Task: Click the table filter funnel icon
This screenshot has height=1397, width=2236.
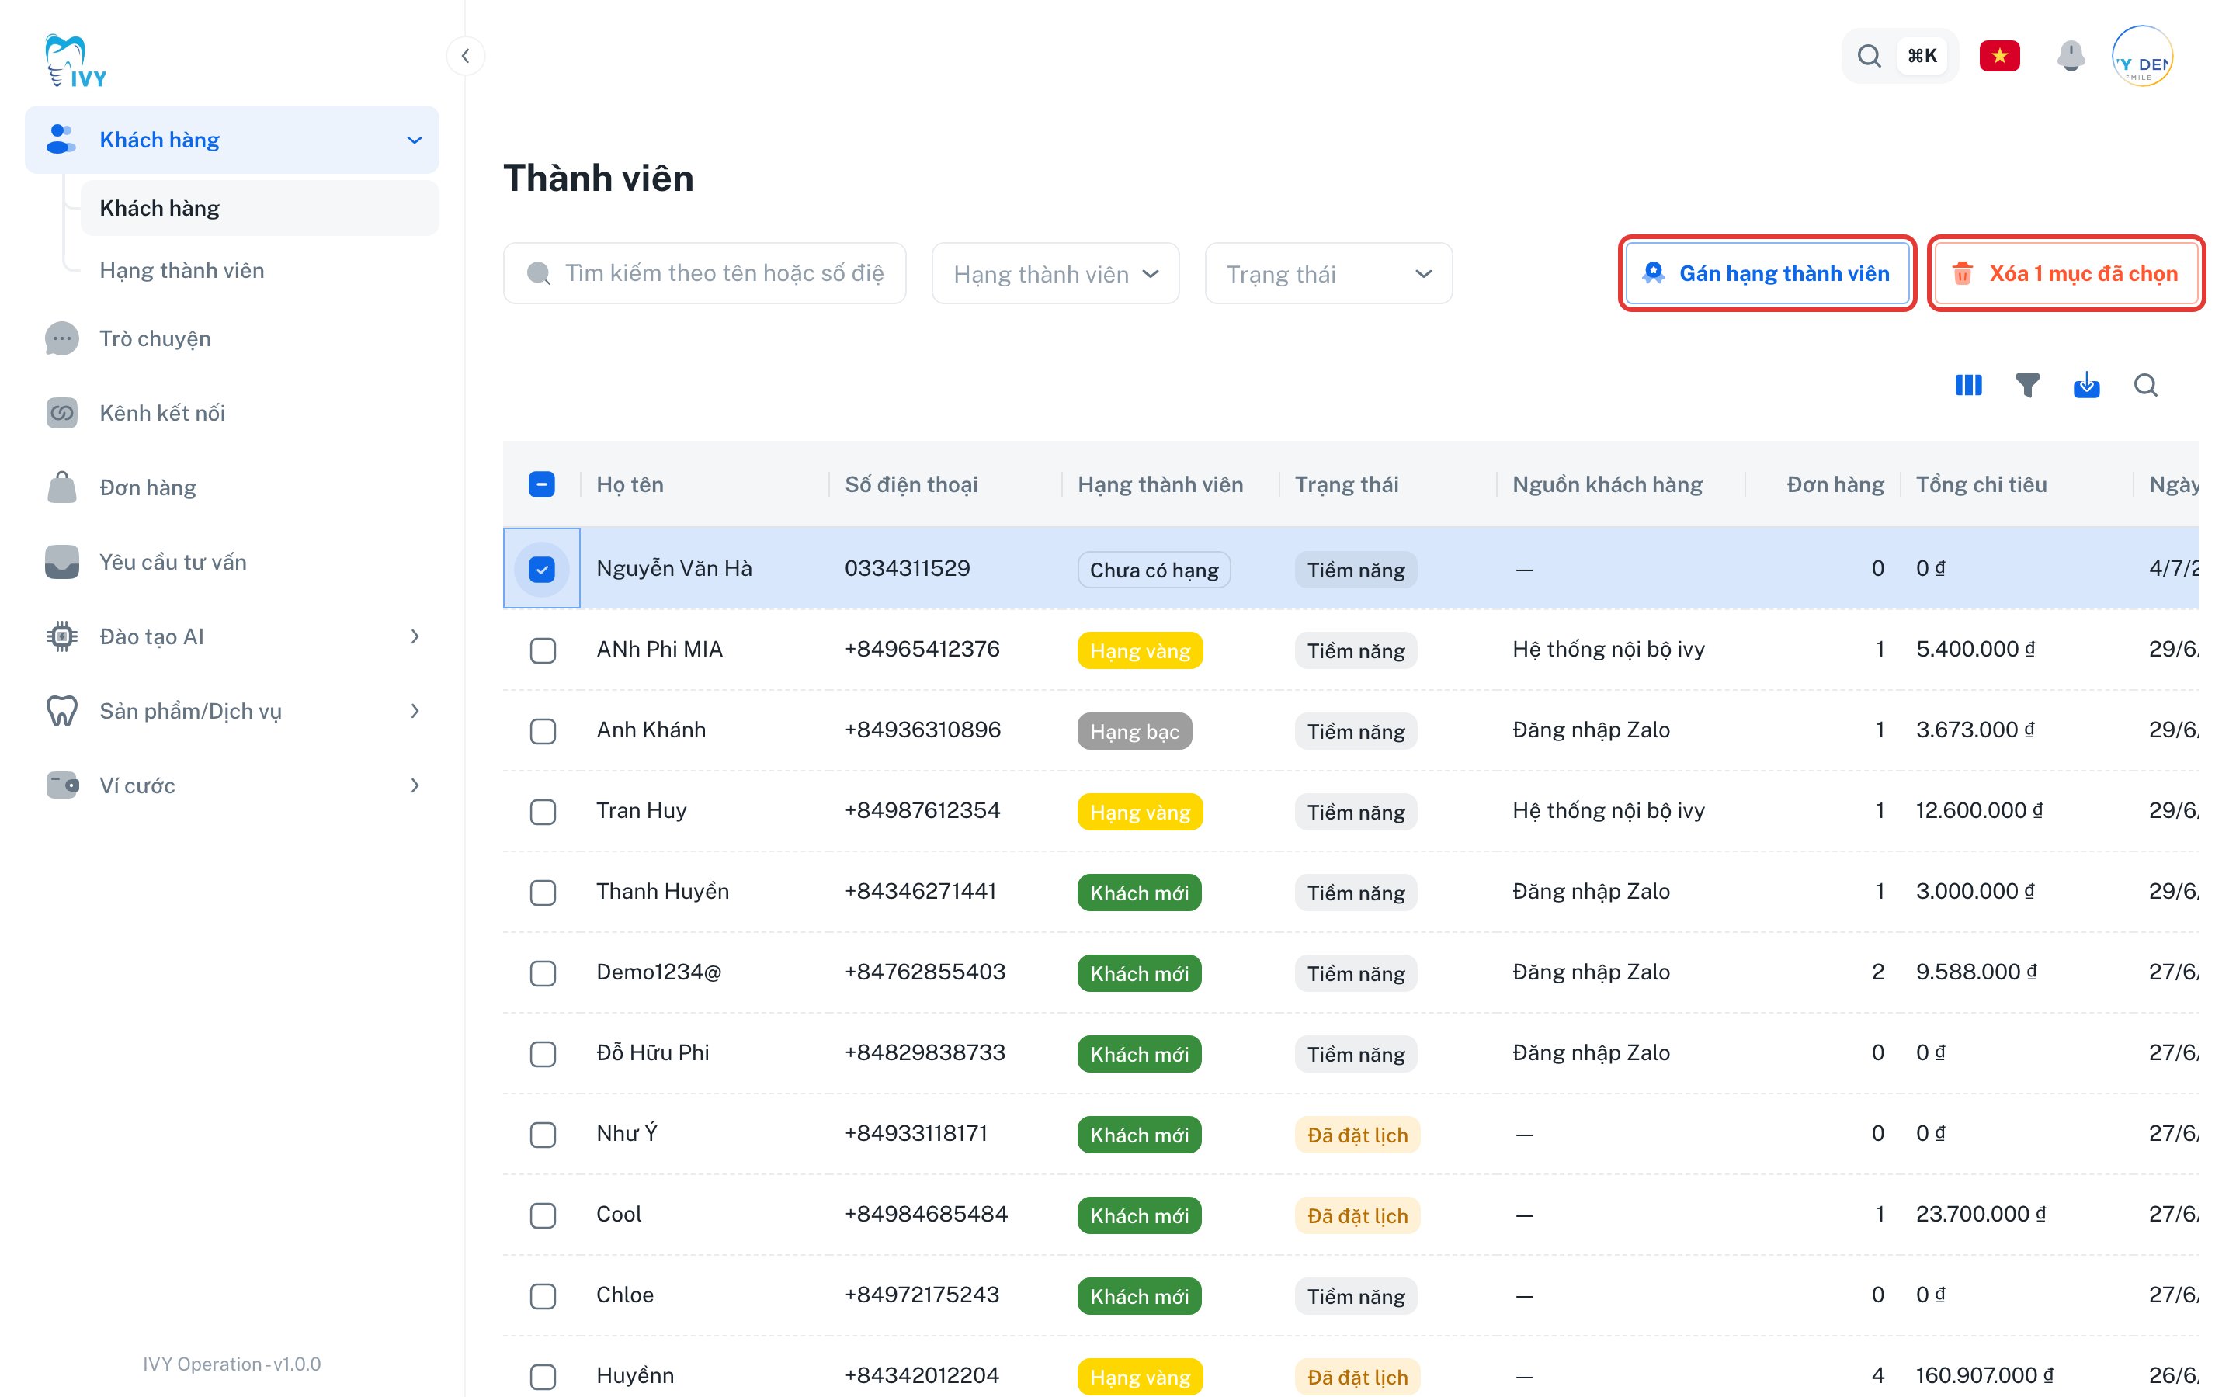Action: 2027,384
